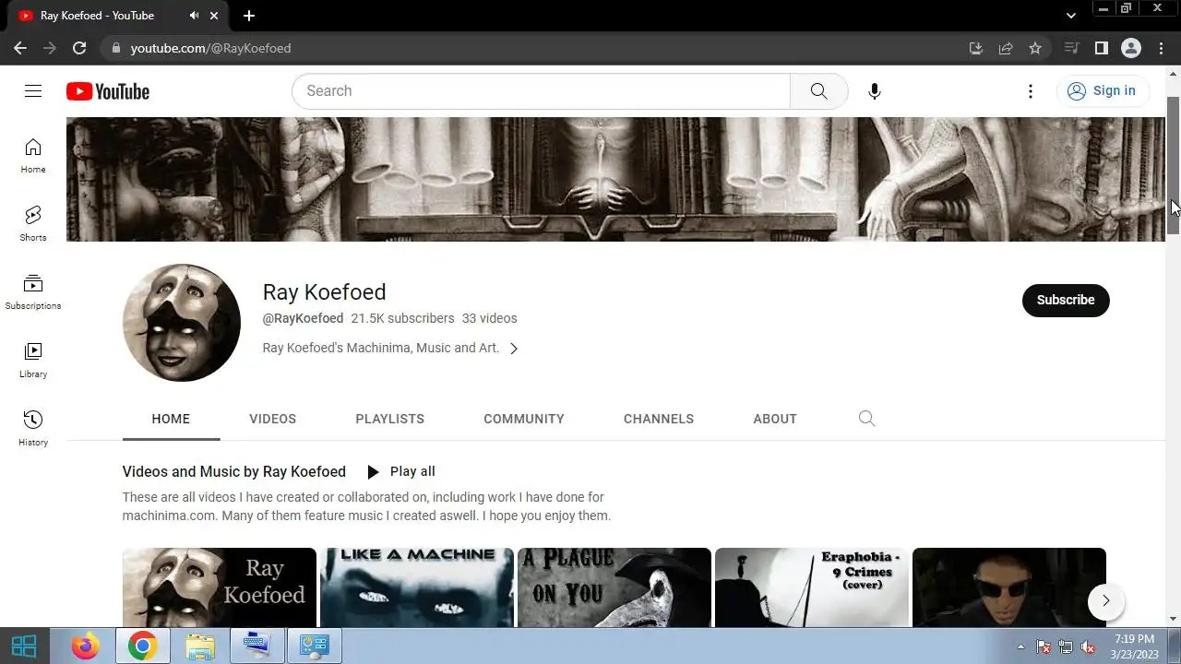Viewport: 1181px width, 664px height.
Task: Open the taskbar clock and date
Action: coord(1134,646)
